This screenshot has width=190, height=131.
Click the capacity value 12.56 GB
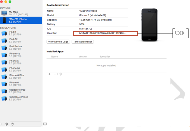(x=95, y=20)
